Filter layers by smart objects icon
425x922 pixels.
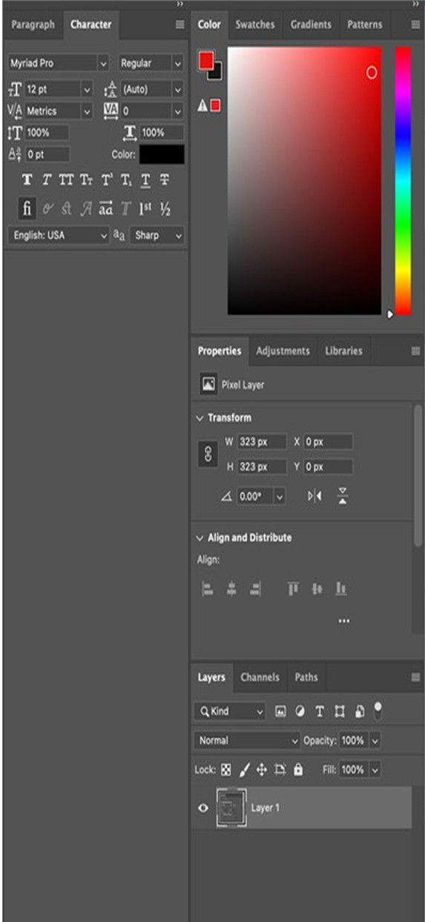(359, 711)
